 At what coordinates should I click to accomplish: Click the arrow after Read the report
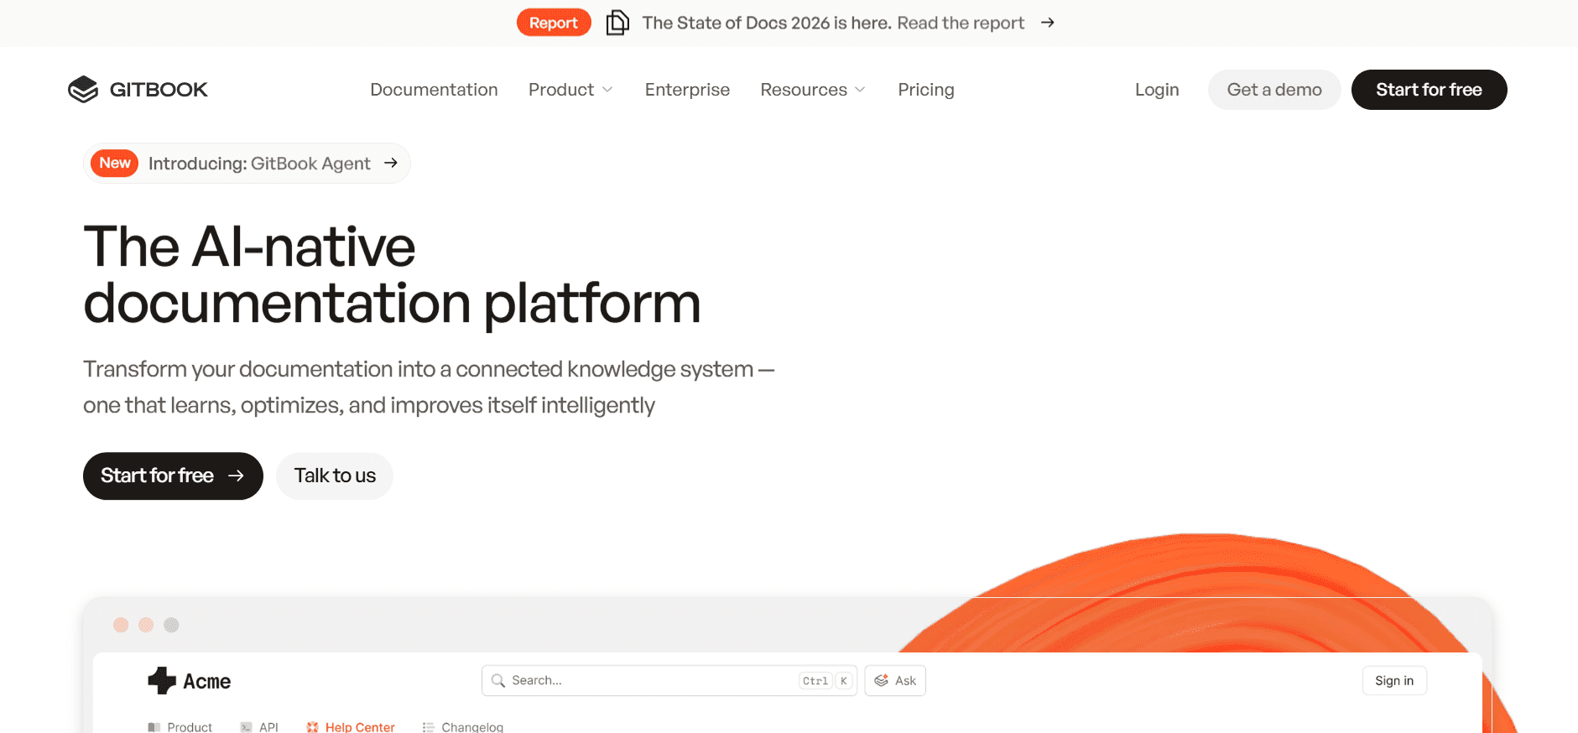[x=1047, y=23]
